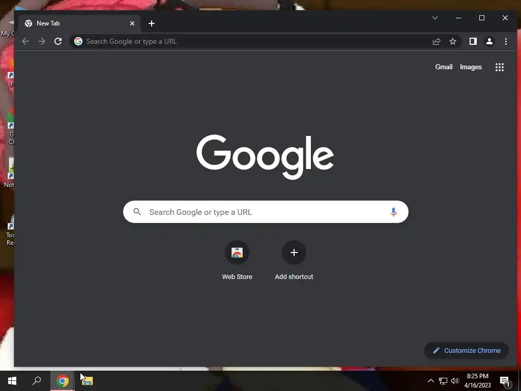Screen dimensions: 521x391
Task: Click the Google logo in address bar
Action: click(78, 41)
